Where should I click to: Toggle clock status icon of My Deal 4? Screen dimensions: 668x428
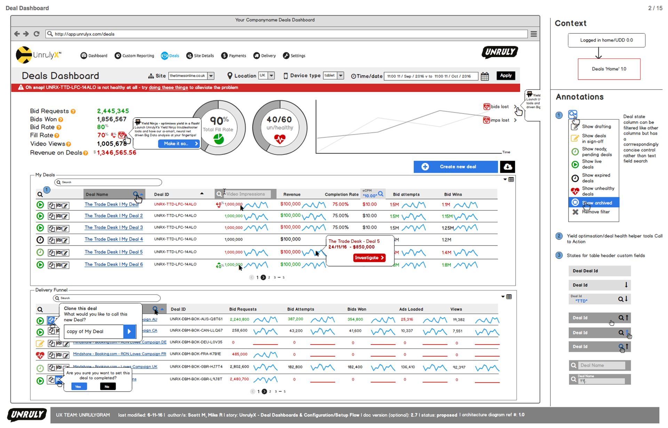(40, 240)
